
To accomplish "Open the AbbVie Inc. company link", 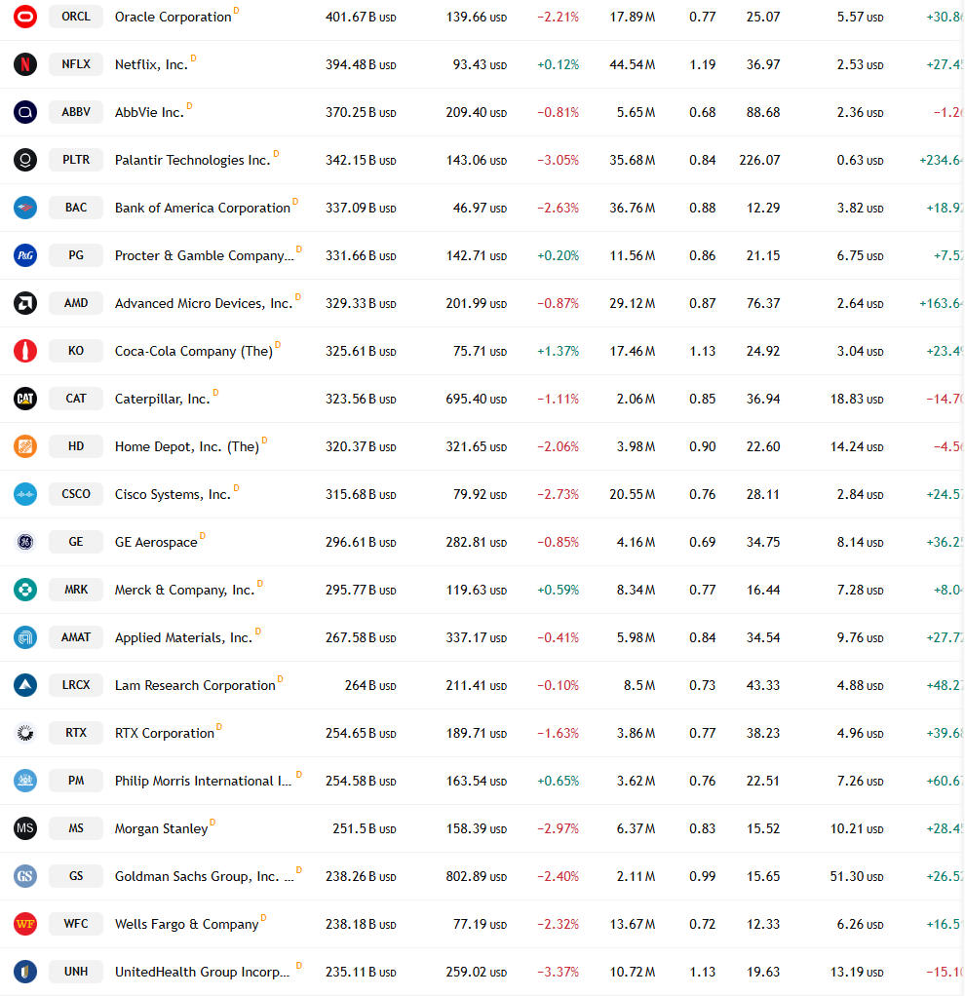I will [x=149, y=112].
